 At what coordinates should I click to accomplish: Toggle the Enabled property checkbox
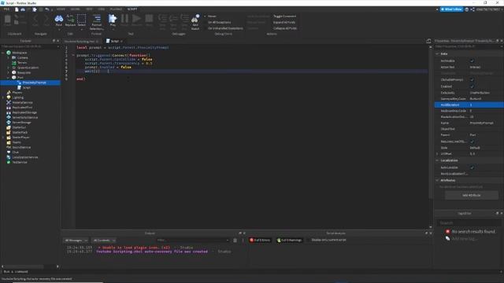point(472,86)
